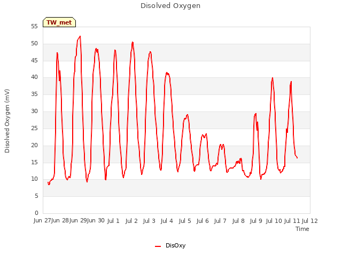342x256 pixels.
Task: Click the 25 y-axis tick label
Action: 34,128
